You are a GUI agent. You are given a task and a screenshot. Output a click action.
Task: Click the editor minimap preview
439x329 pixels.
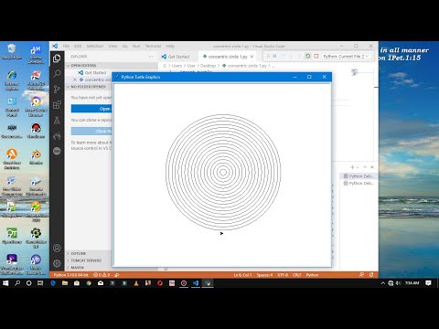point(355,72)
